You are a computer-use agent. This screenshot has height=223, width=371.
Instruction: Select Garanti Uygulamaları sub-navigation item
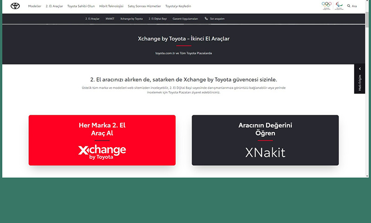tap(185, 19)
